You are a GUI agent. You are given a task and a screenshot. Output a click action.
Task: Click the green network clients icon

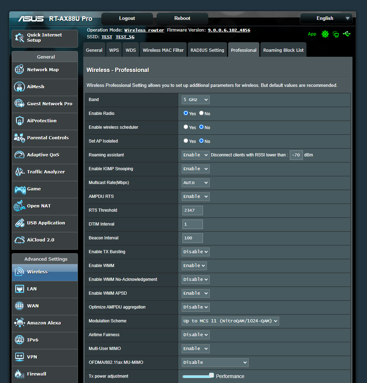[x=336, y=34]
